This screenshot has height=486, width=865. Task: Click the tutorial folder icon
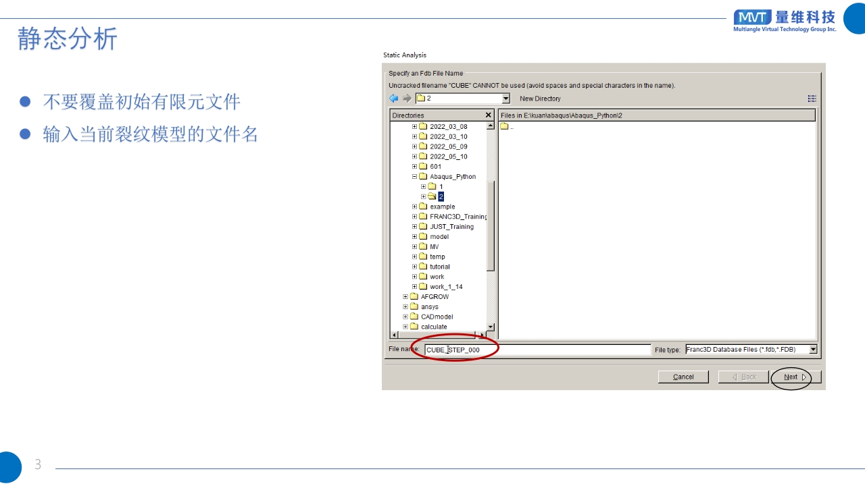point(423,267)
